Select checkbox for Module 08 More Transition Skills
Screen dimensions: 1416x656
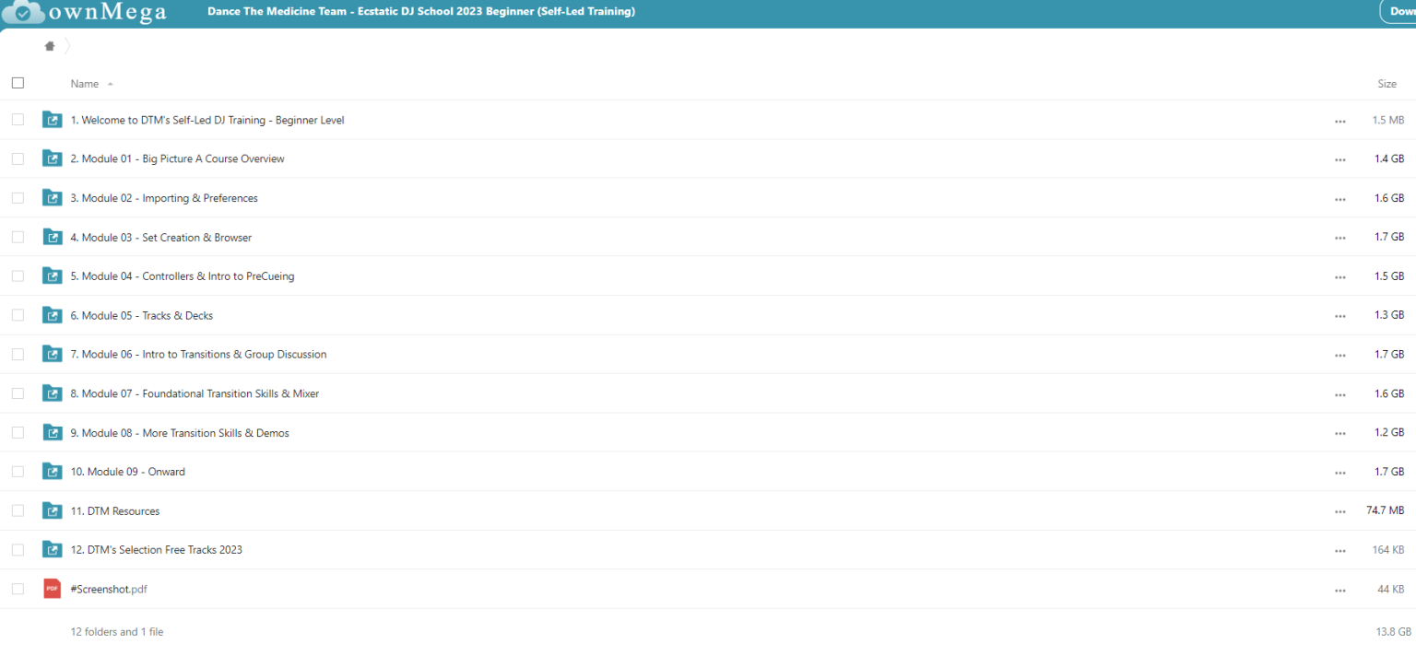click(18, 432)
